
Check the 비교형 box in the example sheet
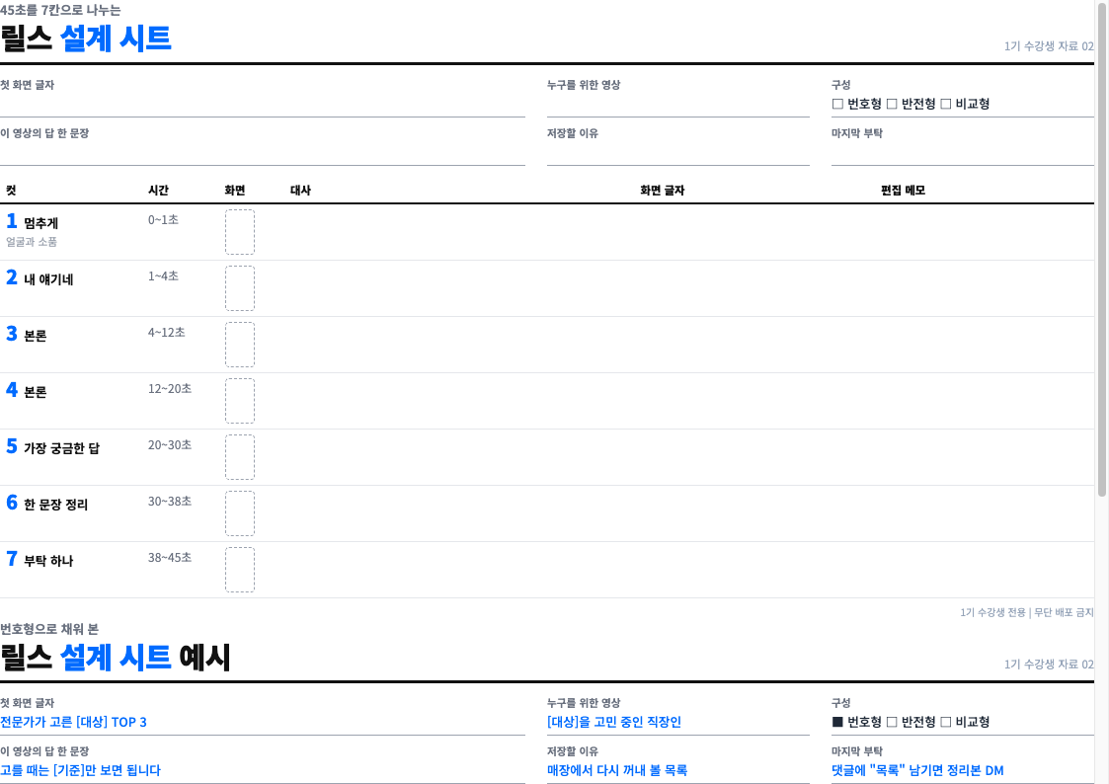tap(946, 722)
